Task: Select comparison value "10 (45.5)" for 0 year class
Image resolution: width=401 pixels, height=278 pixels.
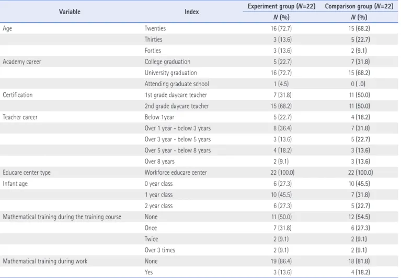Action: (x=359, y=184)
